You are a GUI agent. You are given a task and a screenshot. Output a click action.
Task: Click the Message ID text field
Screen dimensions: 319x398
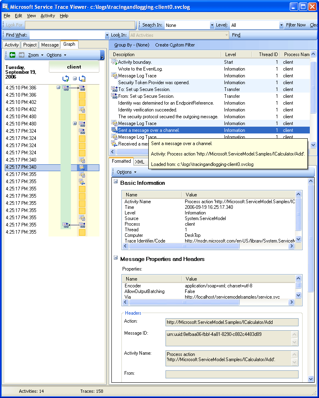(228, 338)
